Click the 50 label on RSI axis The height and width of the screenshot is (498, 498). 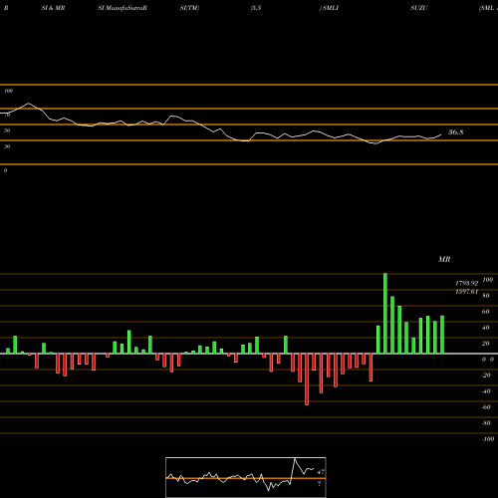click(x=7, y=130)
